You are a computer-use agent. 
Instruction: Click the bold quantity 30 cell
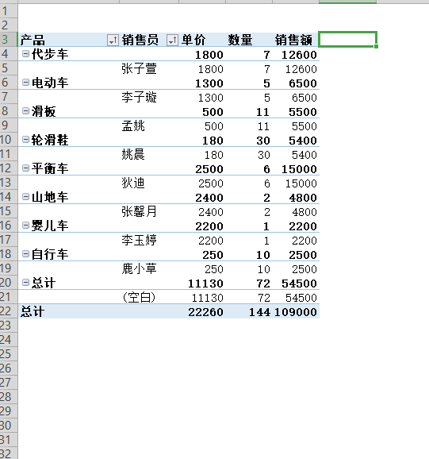click(249, 140)
